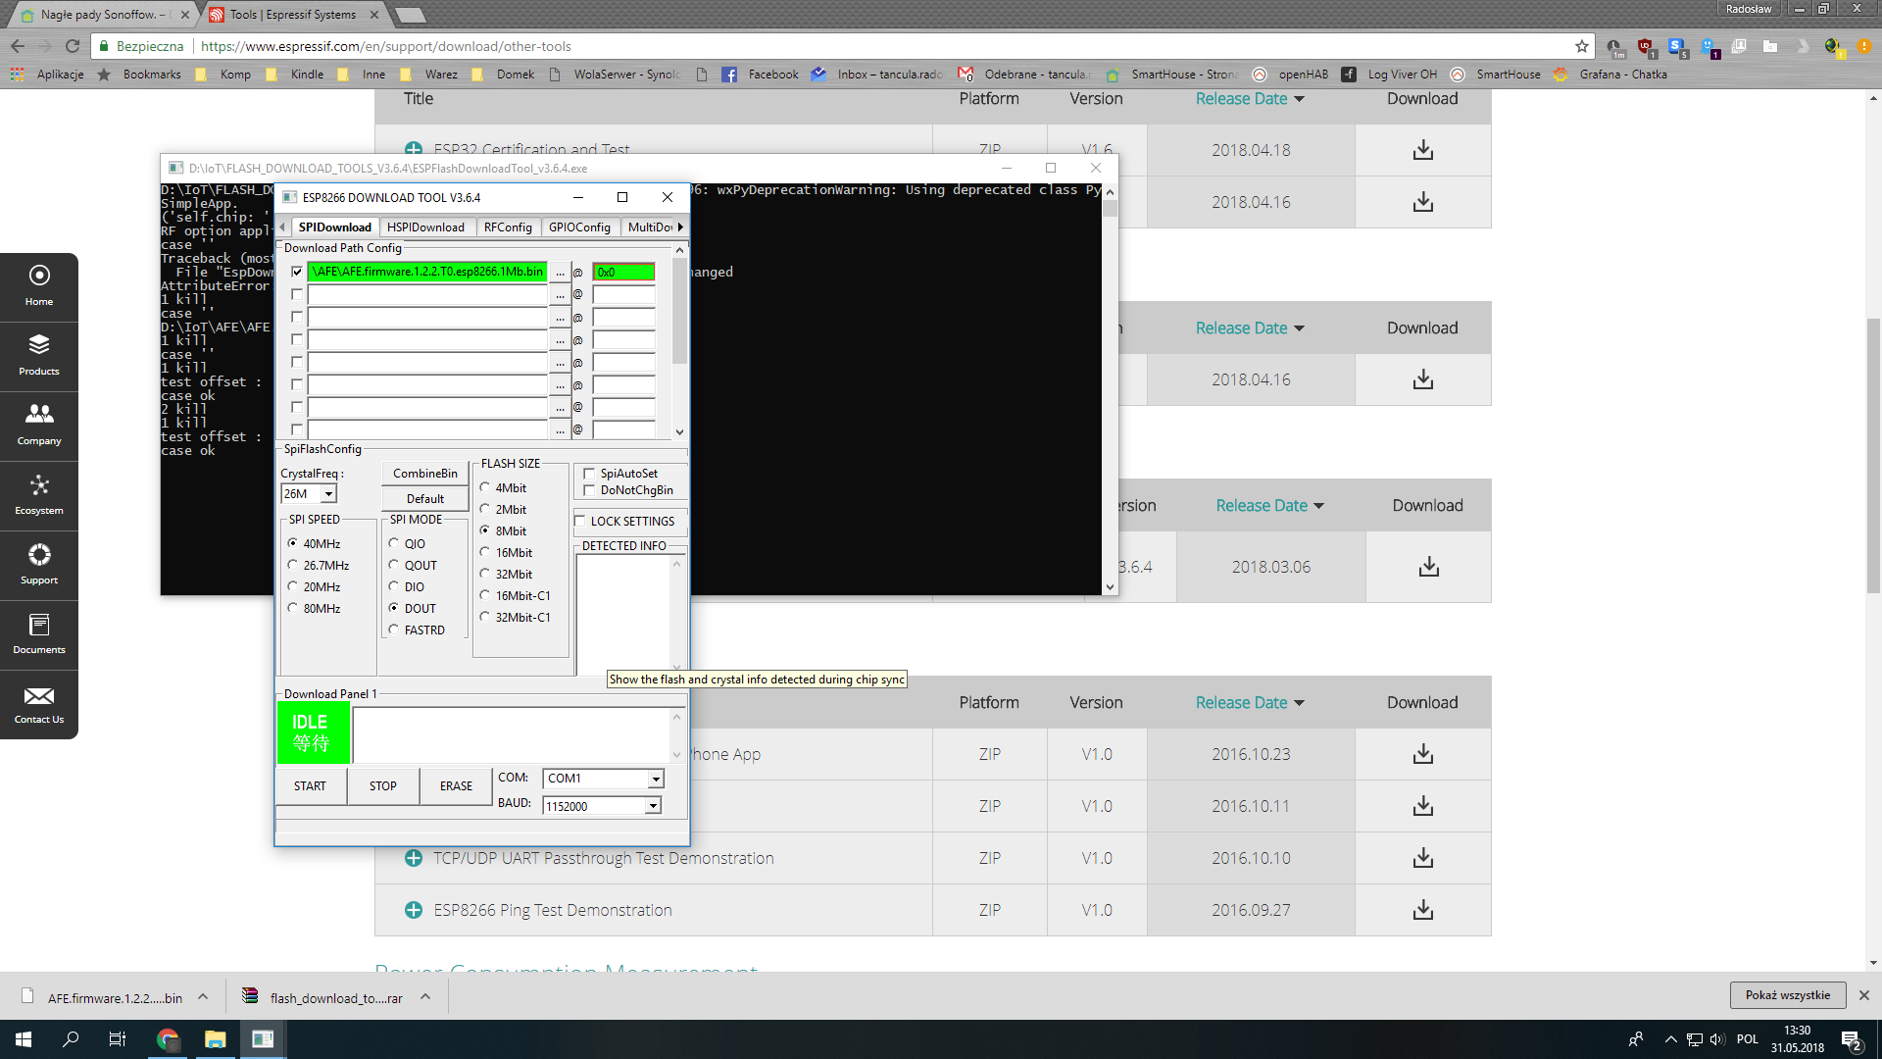Reload the browser page
The image size is (1882, 1059).
73,46
